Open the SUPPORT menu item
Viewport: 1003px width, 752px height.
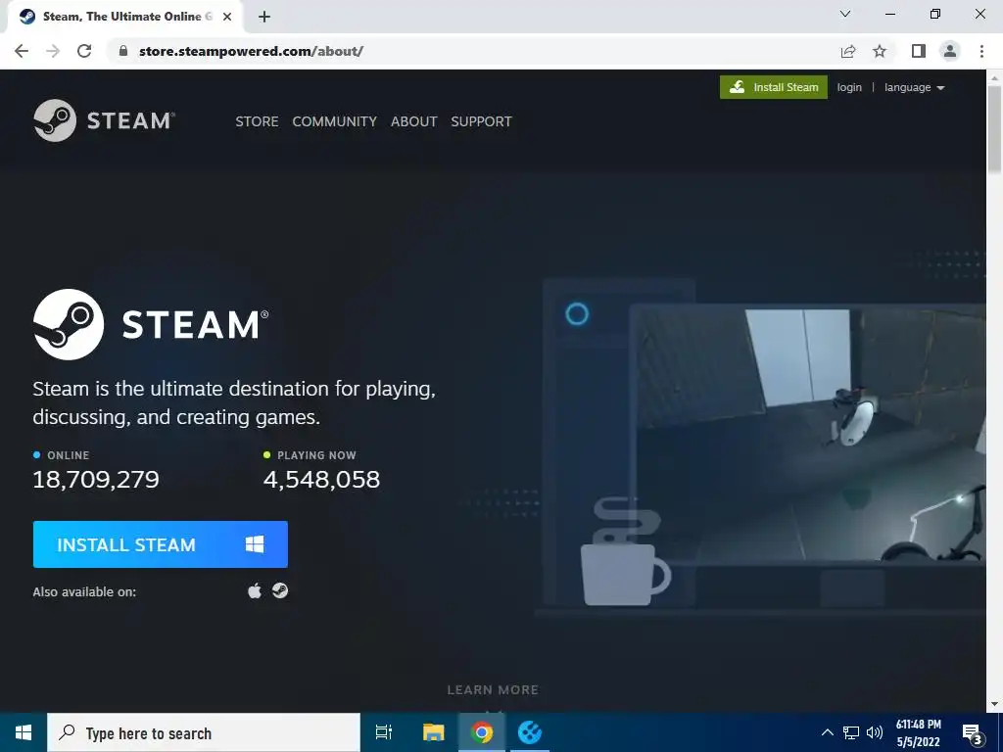tap(481, 121)
